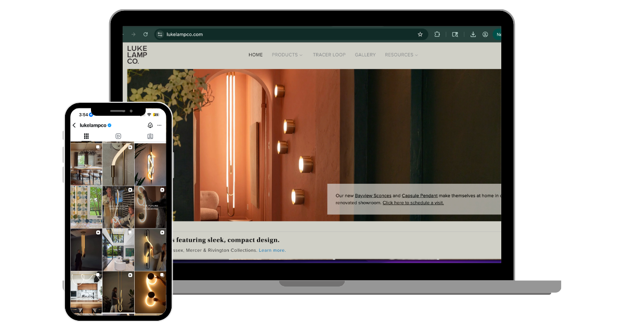Click the Learn more link
The height and width of the screenshot is (327, 624).
pyautogui.click(x=272, y=250)
